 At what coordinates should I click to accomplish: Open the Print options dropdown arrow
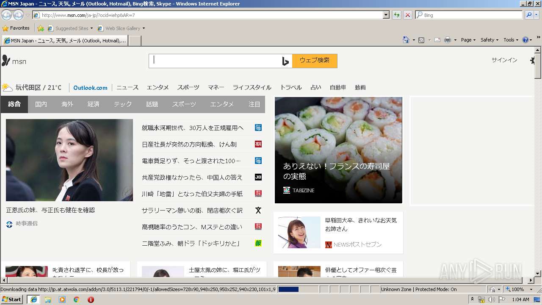455,40
